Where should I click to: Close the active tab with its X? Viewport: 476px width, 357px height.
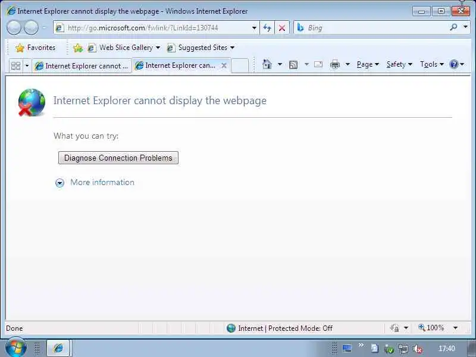coord(224,65)
